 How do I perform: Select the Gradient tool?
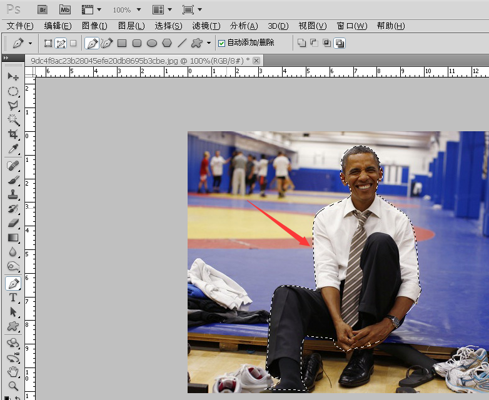pyautogui.click(x=13, y=237)
